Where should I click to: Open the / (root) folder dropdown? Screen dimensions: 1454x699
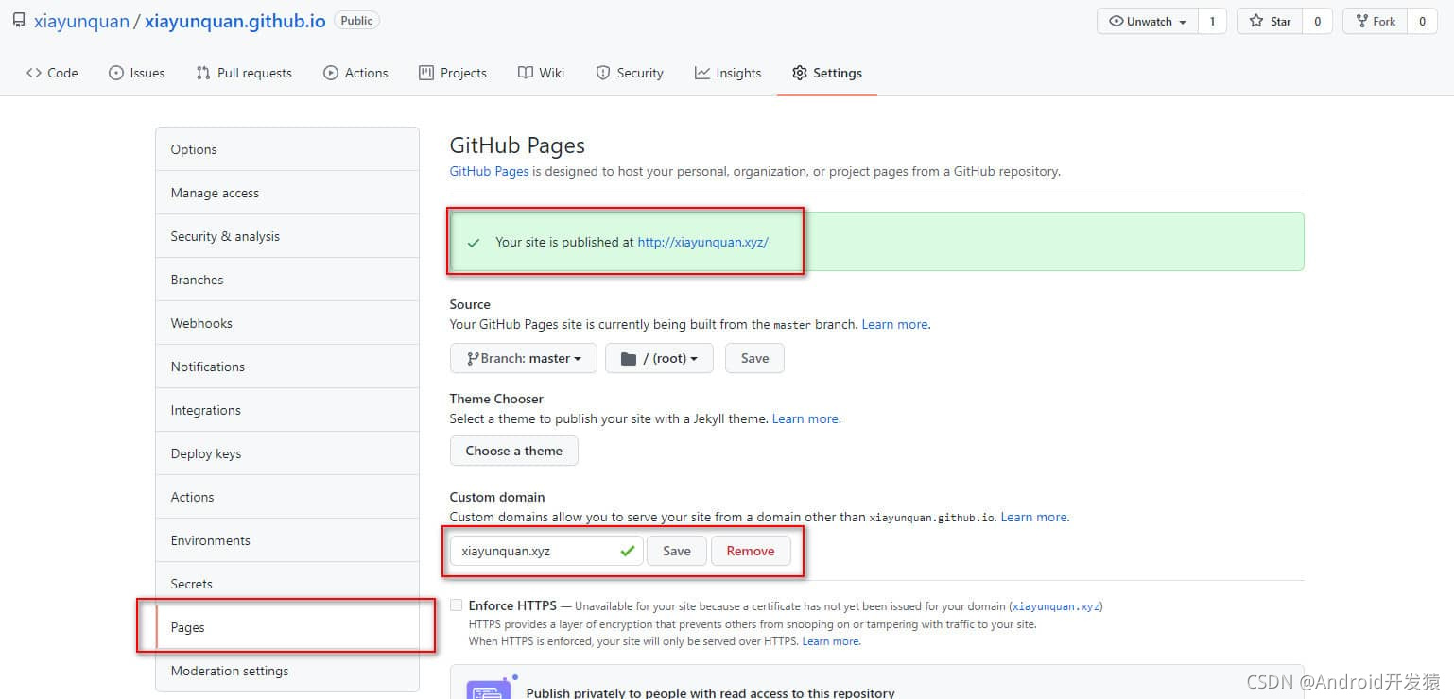(x=659, y=358)
